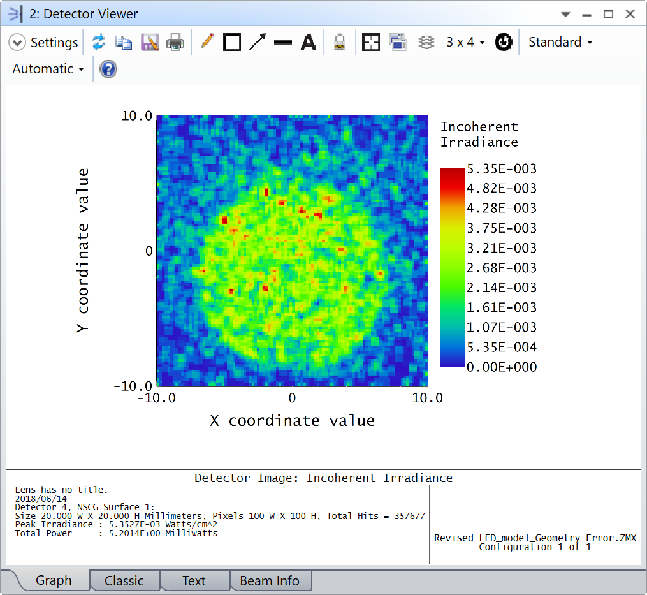Viewport: 647px width, 595px height.
Task: Choose the line drawing tool
Action: tap(283, 43)
